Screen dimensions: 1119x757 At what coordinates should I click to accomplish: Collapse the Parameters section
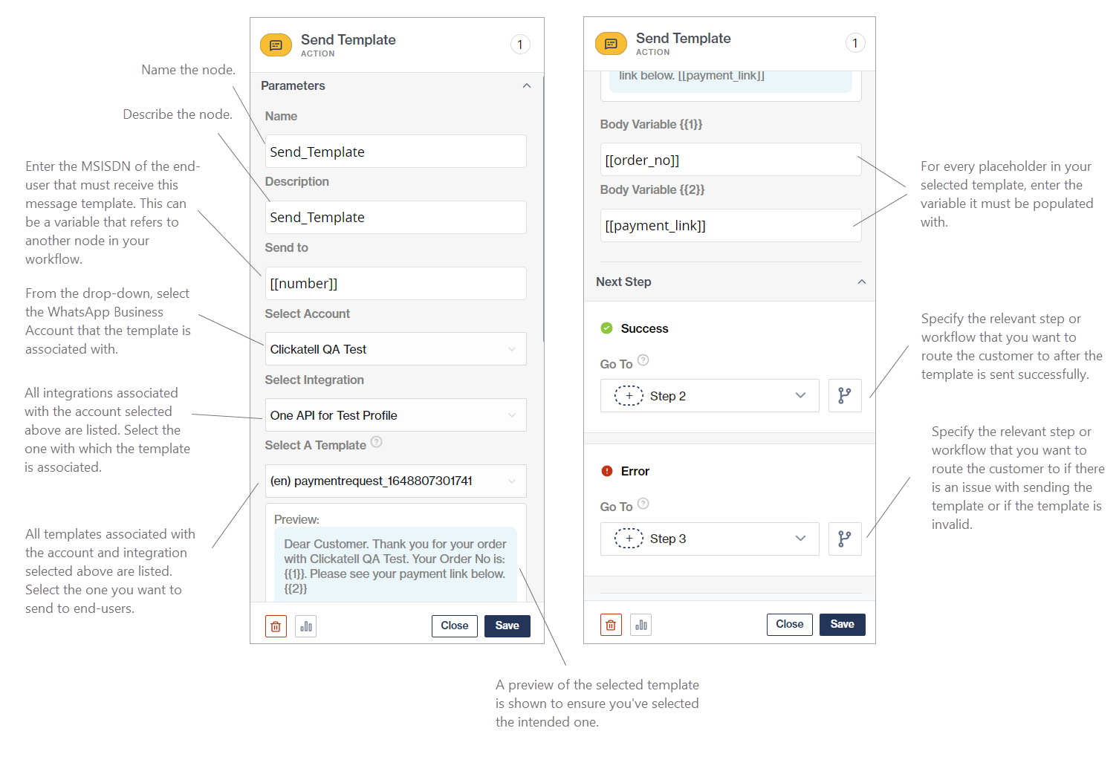527,86
